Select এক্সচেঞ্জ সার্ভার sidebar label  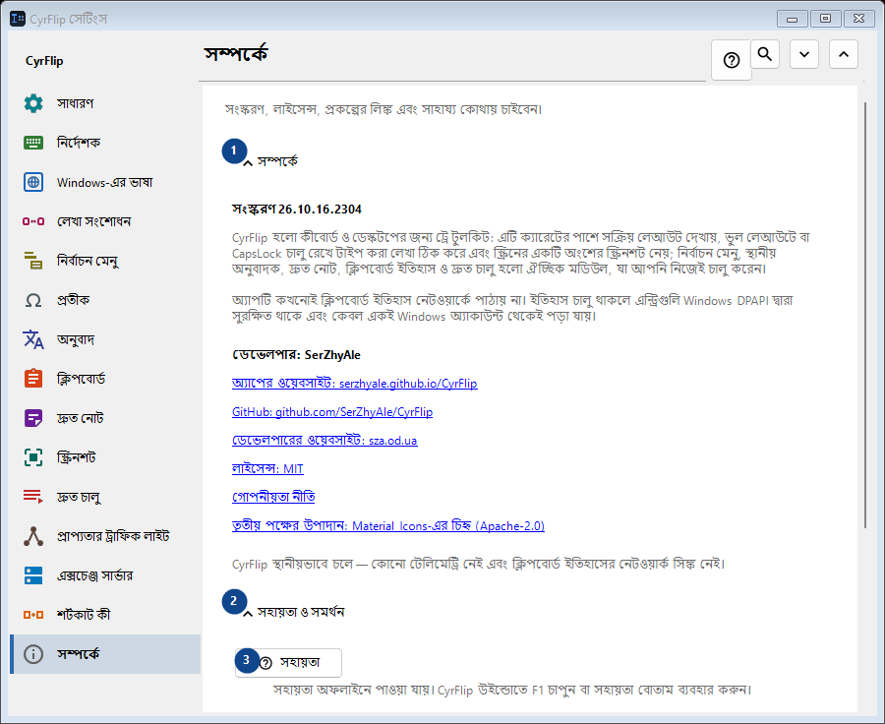click(x=94, y=575)
